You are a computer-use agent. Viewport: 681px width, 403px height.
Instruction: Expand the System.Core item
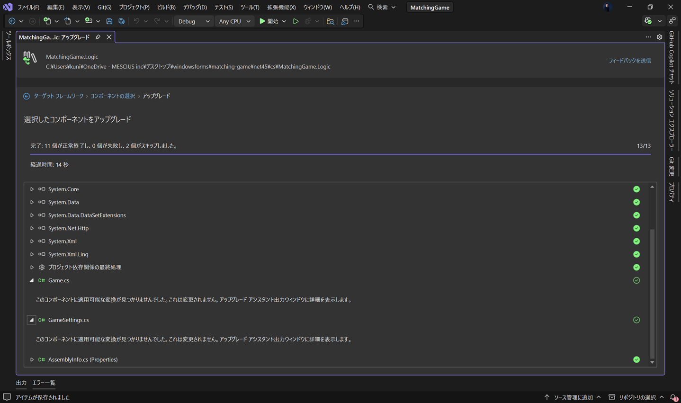pos(32,189)
